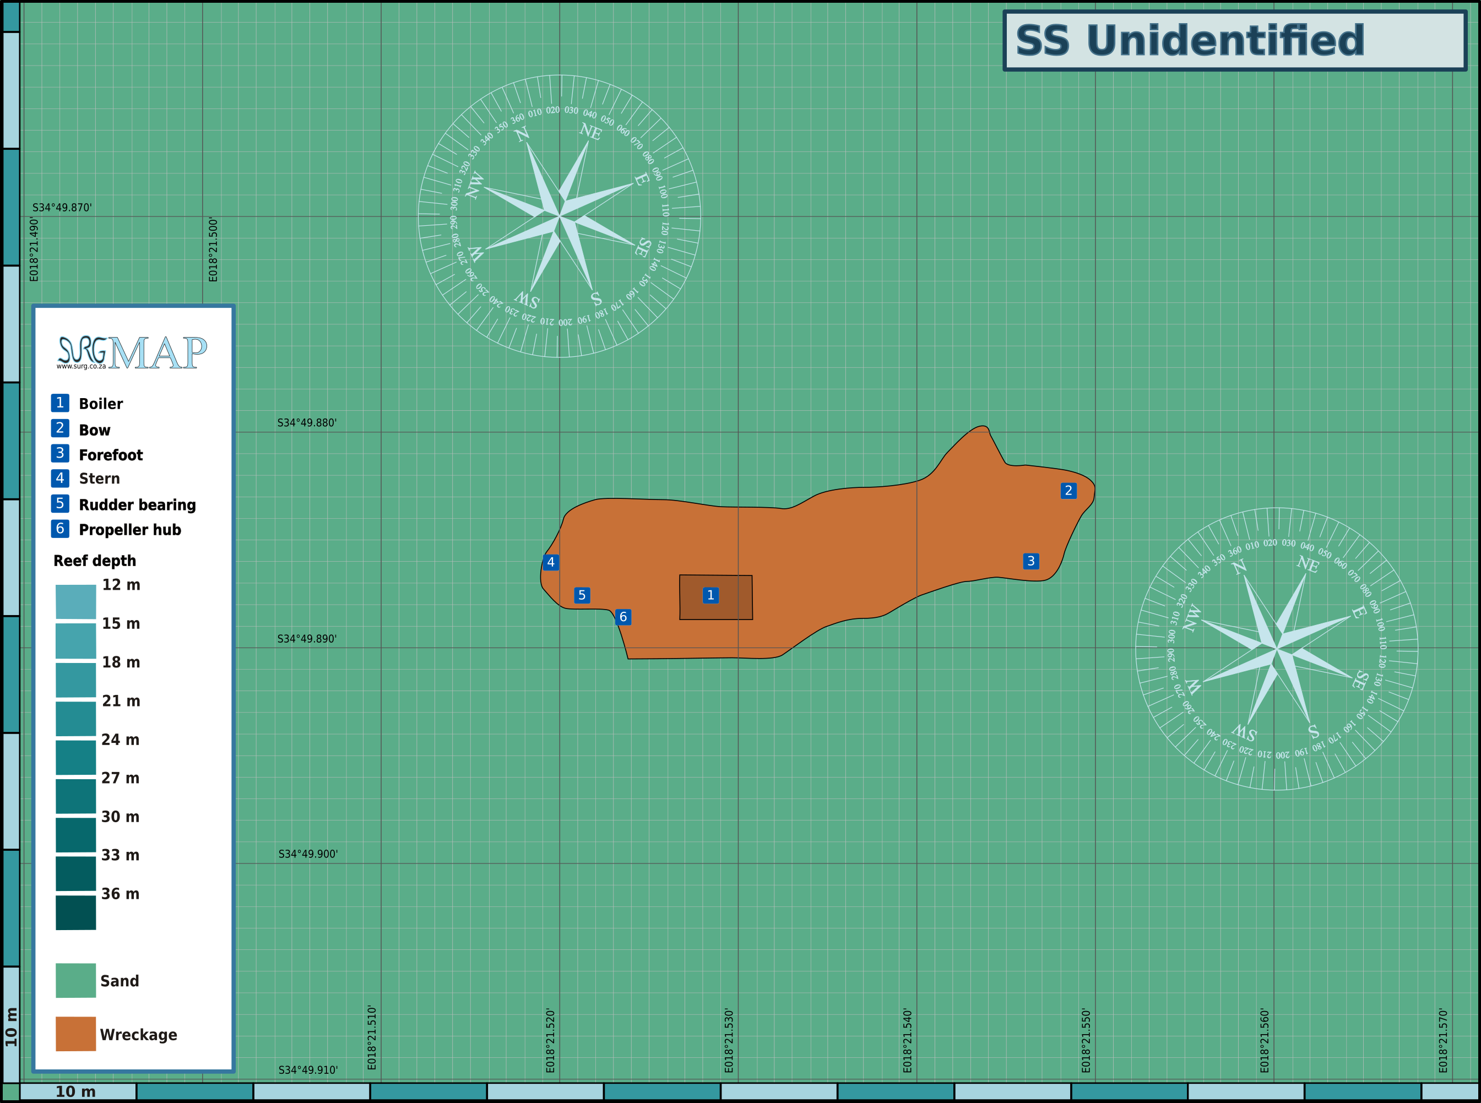The image size is (1481, 1103).
Task: Click map marker 4 at the stern
Action: point(551,562)
